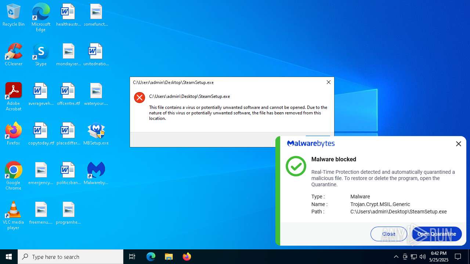Open Adobe Acrobat desktop shortcut

tap(14, 96)
